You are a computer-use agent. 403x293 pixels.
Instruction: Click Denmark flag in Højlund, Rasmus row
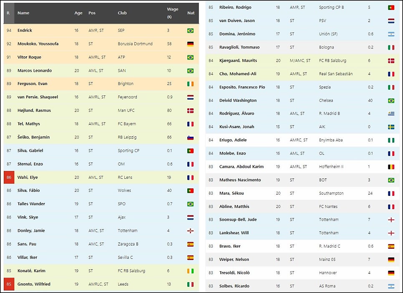190,110
